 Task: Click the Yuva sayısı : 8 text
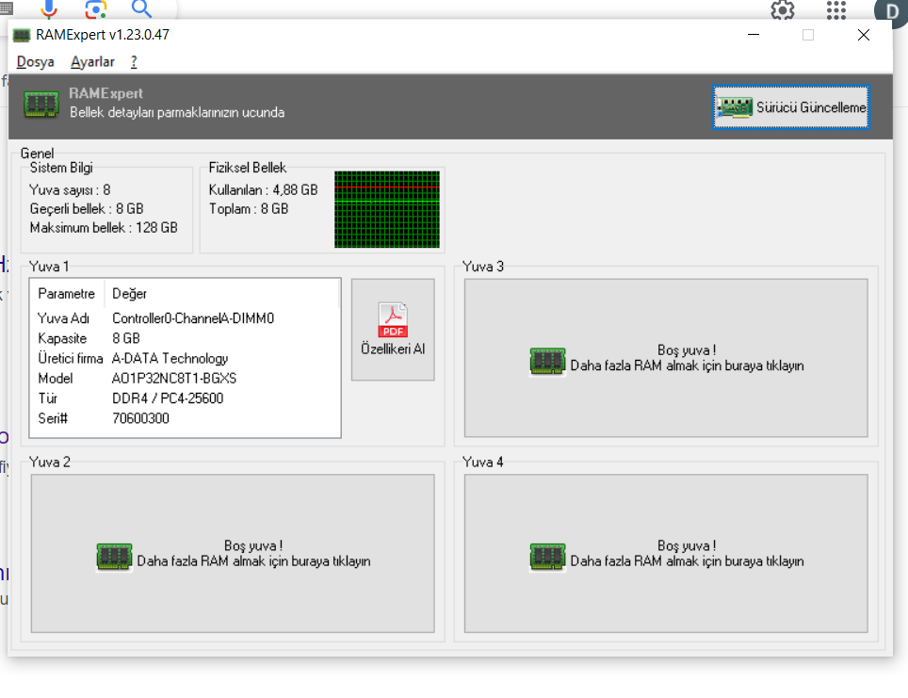70,190
